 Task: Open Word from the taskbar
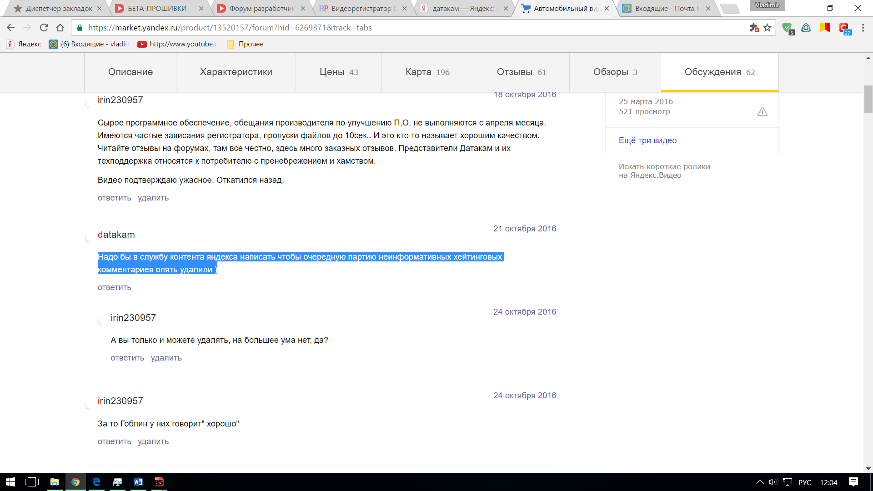pos(138,482)
